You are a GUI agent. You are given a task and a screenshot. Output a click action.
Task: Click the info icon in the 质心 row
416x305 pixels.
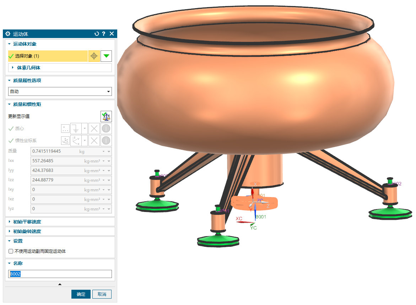106,129
